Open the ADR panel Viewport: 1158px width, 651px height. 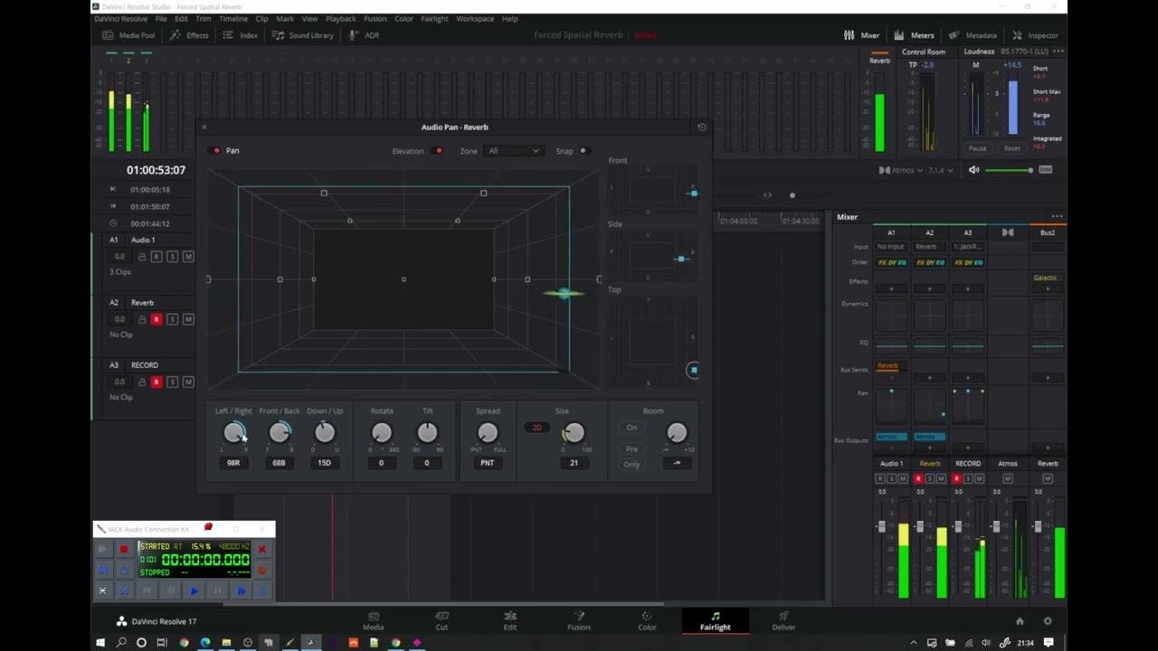coord(365,35)
